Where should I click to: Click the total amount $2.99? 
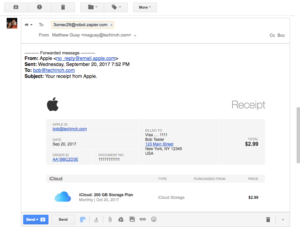[x=252, y=144]
